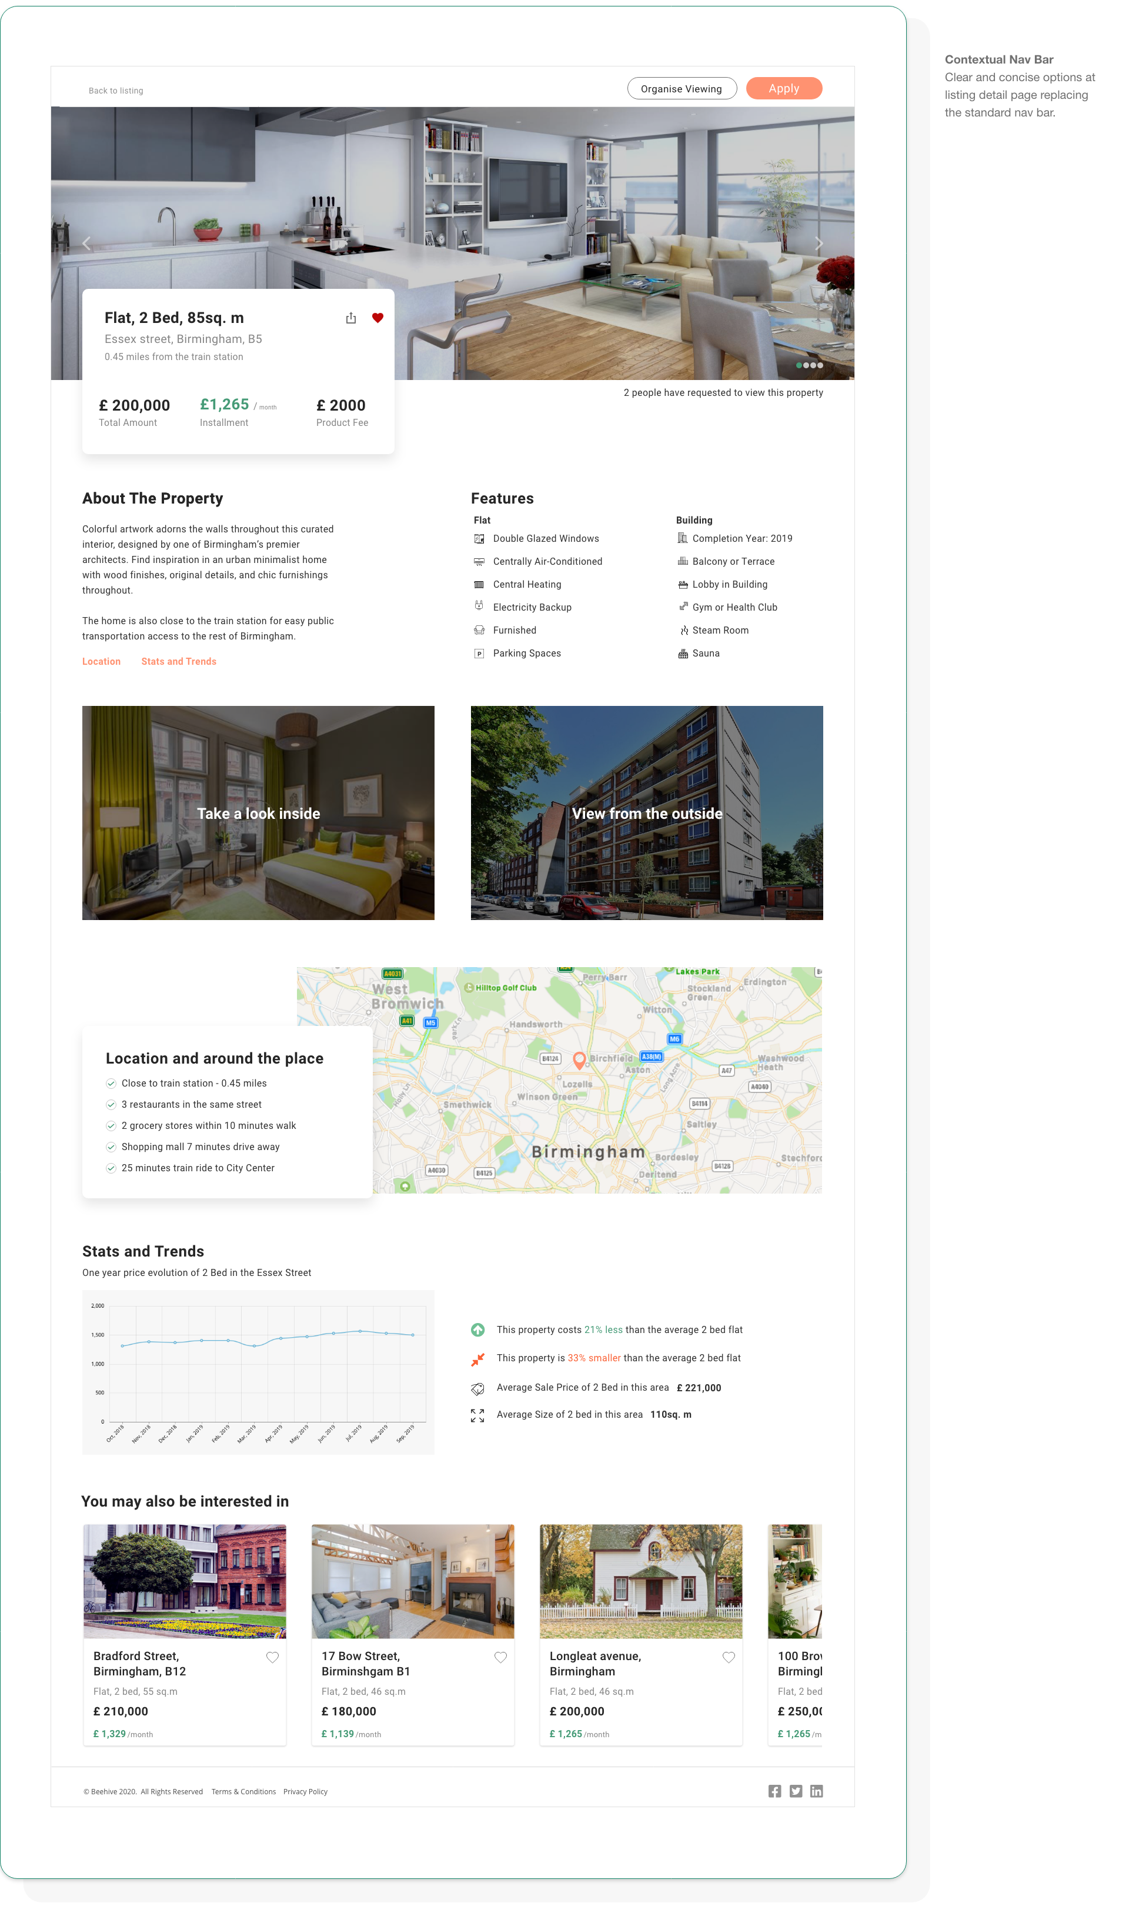Jump to the Location section link
This screenshot has height=1916, width=1129.
pos(101,662)
